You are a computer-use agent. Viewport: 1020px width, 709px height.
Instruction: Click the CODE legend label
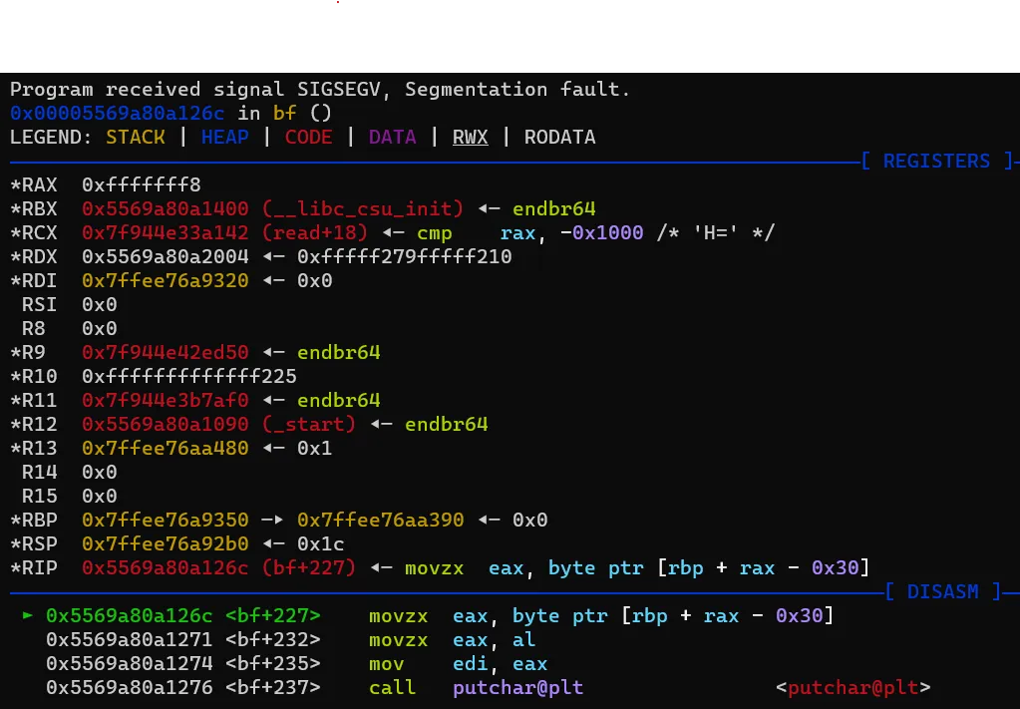(308, 138)
